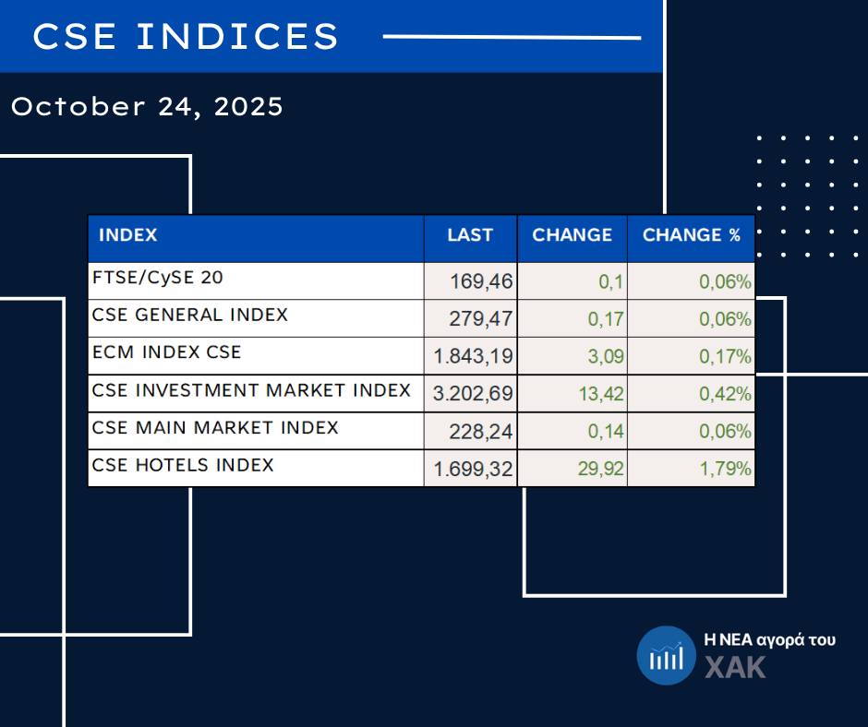Screen dimensions: 868x727
Task: Click the ECM Index change value 3,09
Action: (x=607, y=357)
